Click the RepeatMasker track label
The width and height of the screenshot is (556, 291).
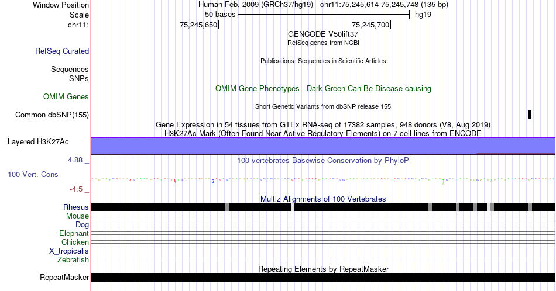64,277
